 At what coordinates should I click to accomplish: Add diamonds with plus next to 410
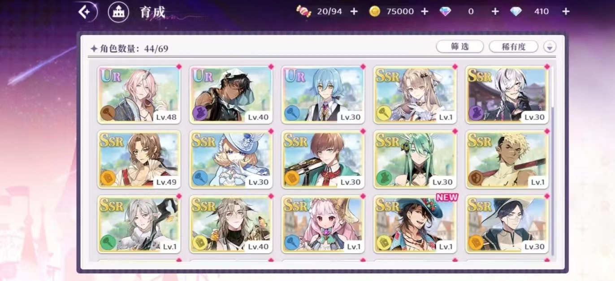point(566,11)
